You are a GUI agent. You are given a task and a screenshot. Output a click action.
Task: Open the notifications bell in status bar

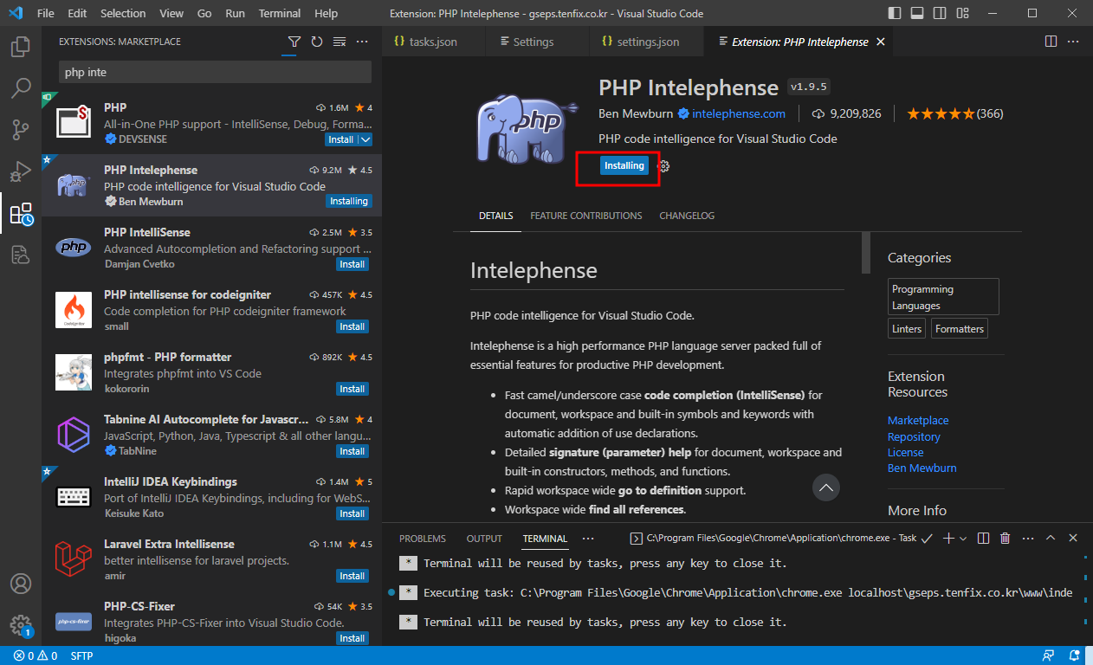[1075, 655]
